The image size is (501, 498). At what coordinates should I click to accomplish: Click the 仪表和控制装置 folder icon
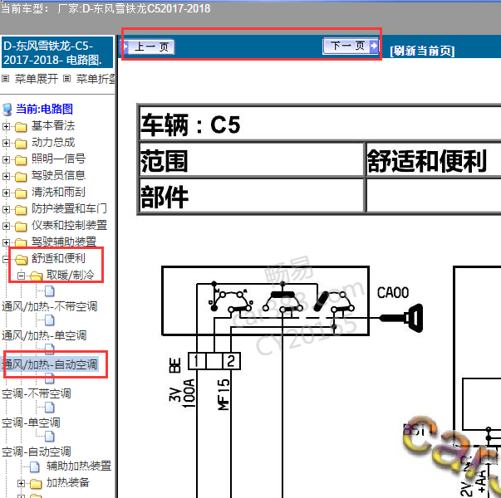point(21,227)
